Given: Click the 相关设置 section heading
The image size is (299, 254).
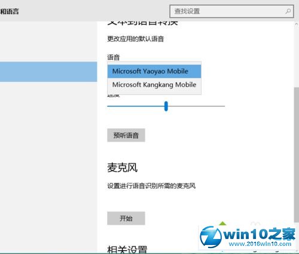Looking at the screenshot, I should point(127,249).
